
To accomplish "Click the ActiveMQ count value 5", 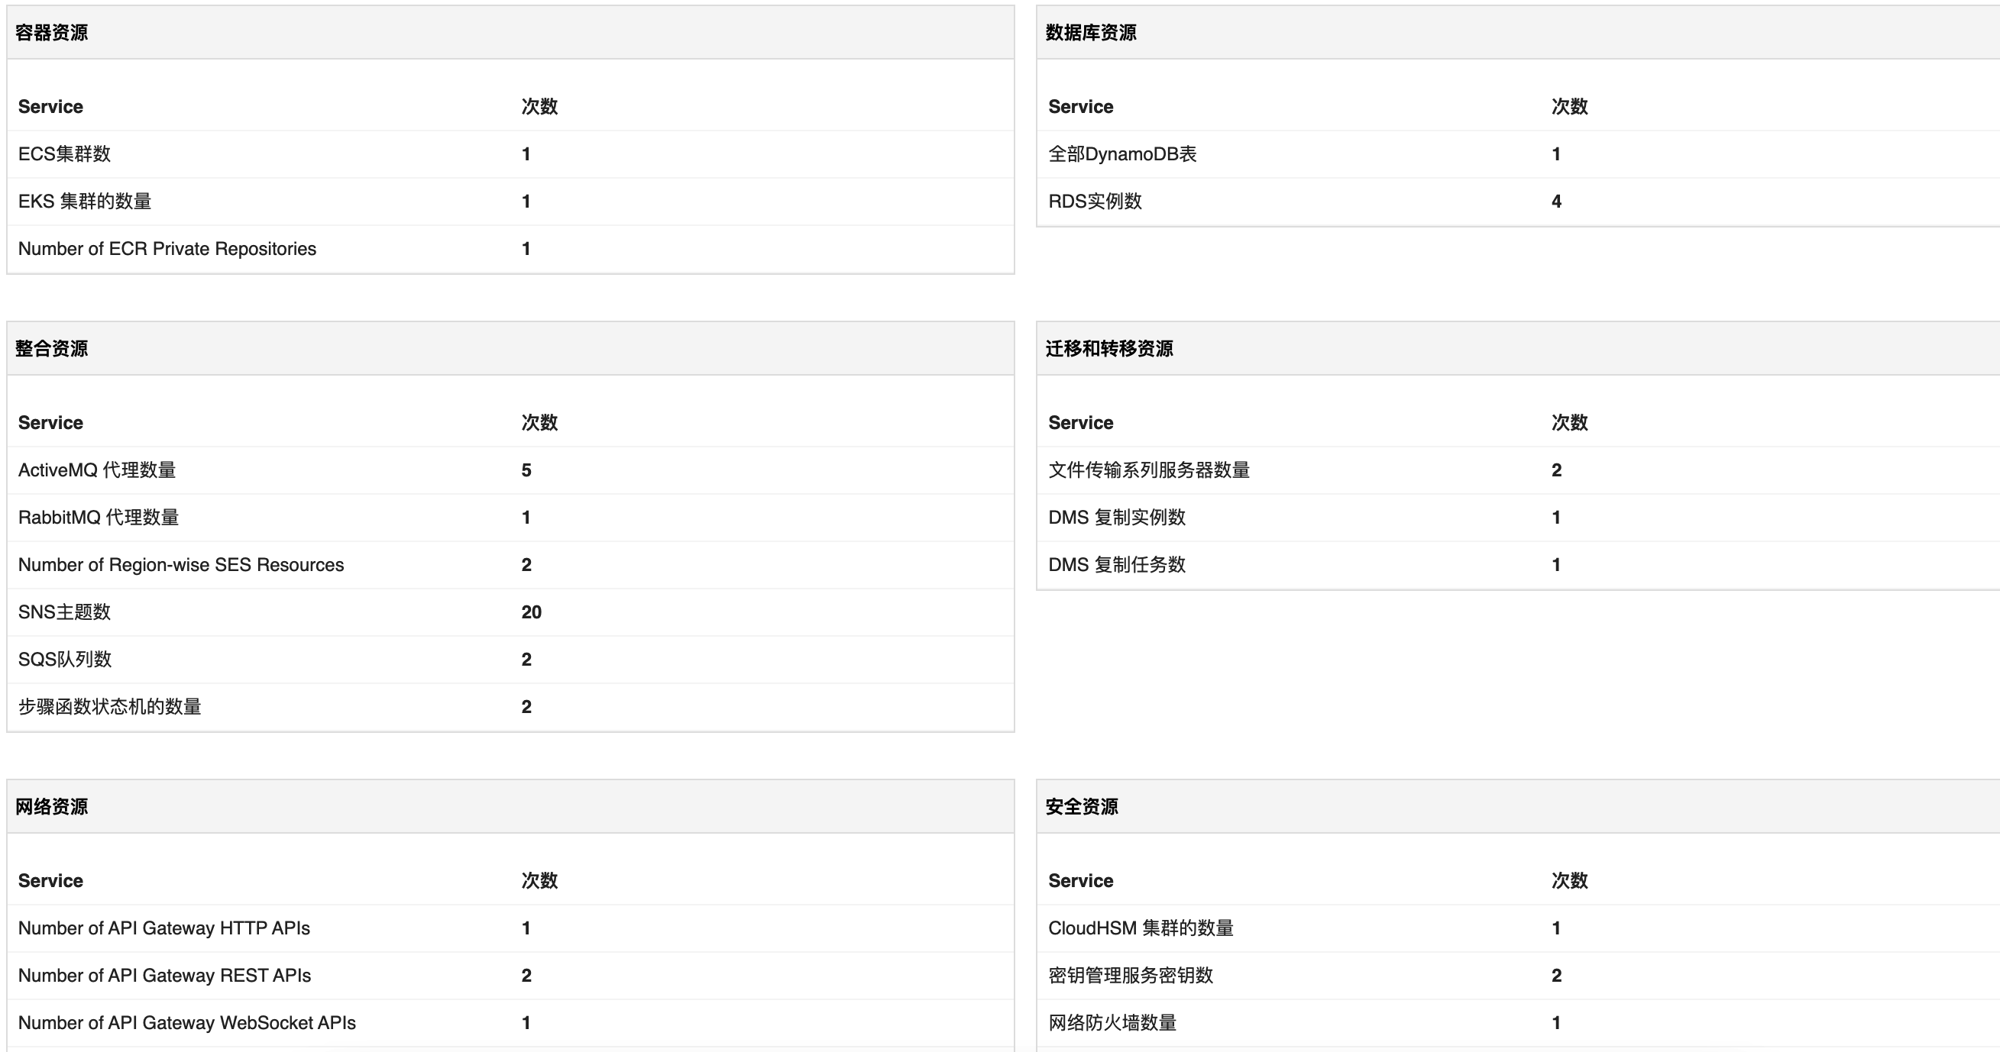I will (526, 470).
